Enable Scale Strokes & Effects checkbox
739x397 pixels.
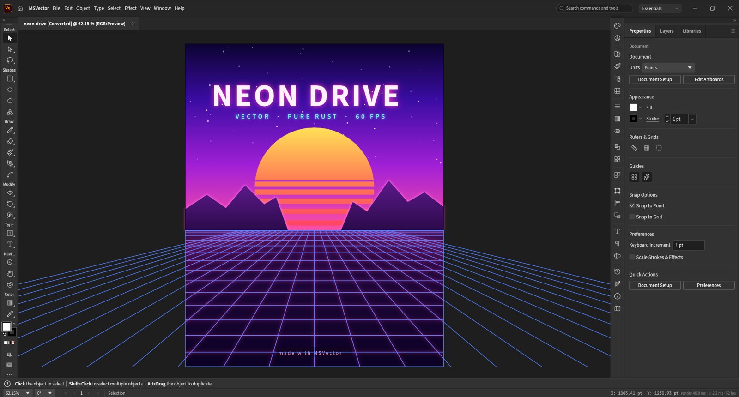click(632, 257)
